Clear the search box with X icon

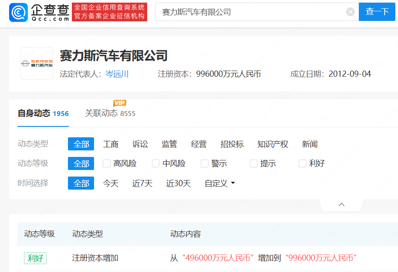tap(350, 12)
